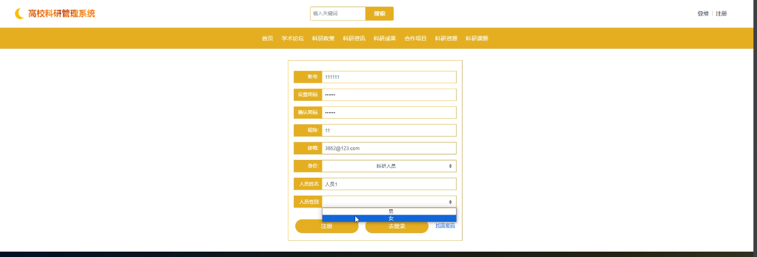757x257 pixels.
Task: Select 女 in the gender dropdown list
Action: tap(389, 218)
